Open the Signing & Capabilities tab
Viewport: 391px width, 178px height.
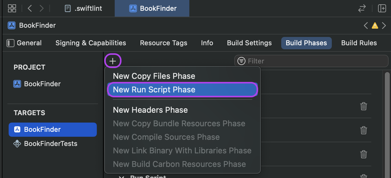pos(91,43)
